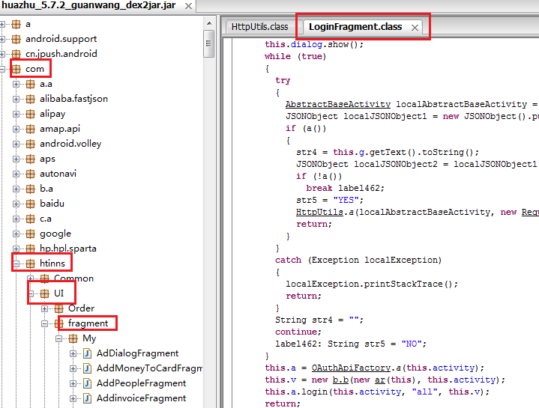Click the hp.hpl.sparta package icon
Image resolution: width=539 pixels, height=408 pixels.
(x=30, y=249)
